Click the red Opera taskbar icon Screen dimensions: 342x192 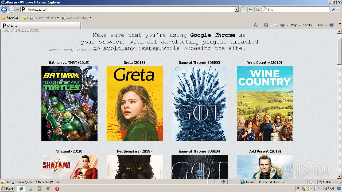coord(57,189)
